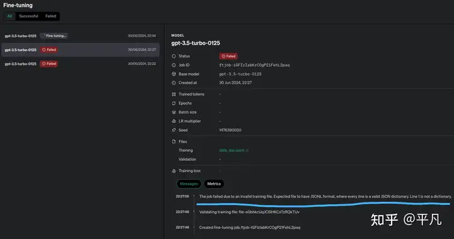Click the external-link icon beside data_dao.jsonl
Screen dimensions: 454x239
(x=247, y=150)
